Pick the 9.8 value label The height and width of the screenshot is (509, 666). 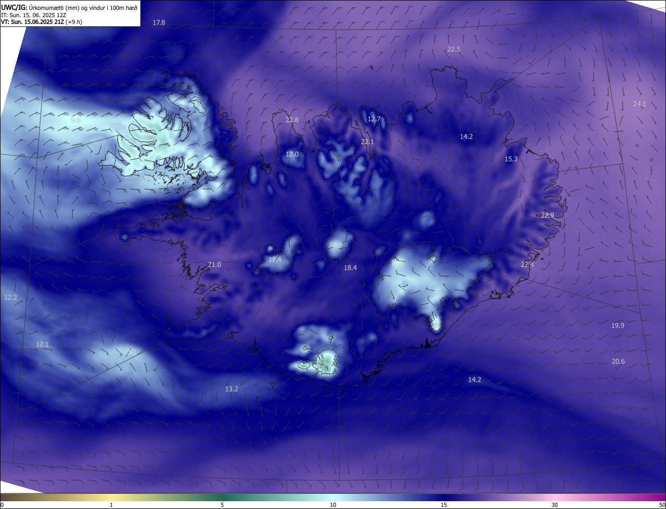coord(75,121)
